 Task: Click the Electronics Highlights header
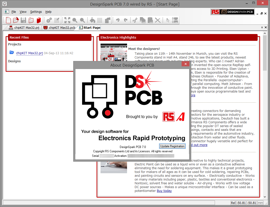178,38
